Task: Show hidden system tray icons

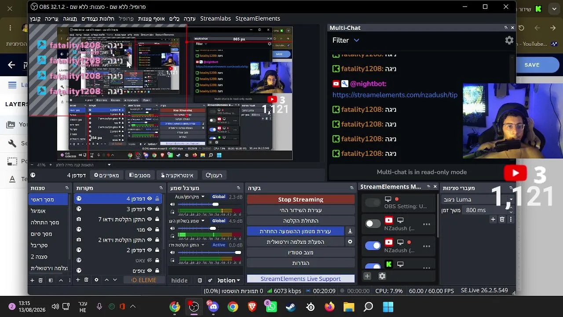Action: click(133, 306)
